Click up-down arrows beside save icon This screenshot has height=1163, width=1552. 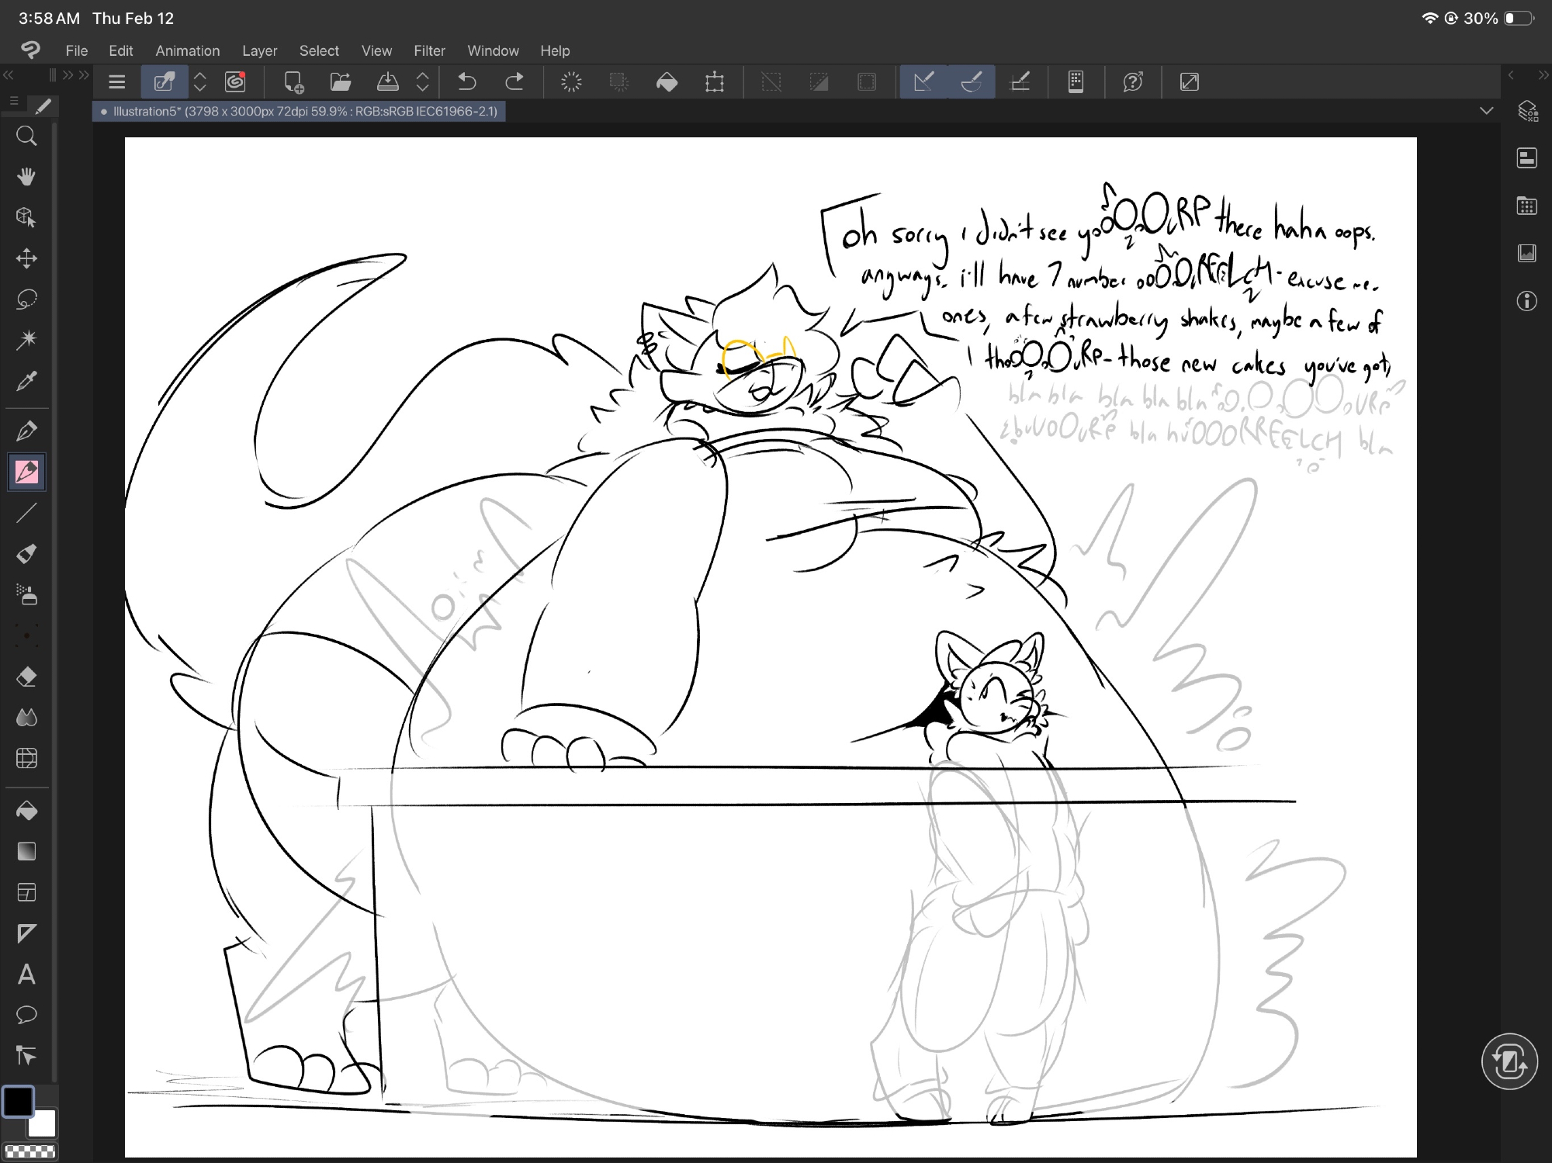point(423,81)
